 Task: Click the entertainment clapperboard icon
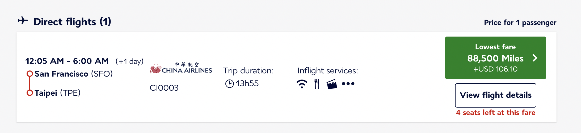tap(332, 84)
